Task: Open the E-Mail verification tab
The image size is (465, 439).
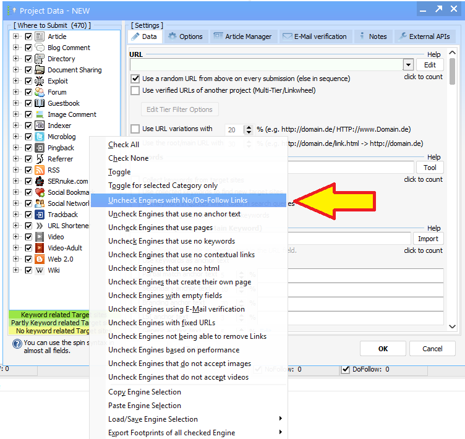Action: point(315,36)
